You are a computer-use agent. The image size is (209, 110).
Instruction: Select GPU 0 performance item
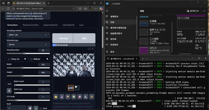point(154,50)
